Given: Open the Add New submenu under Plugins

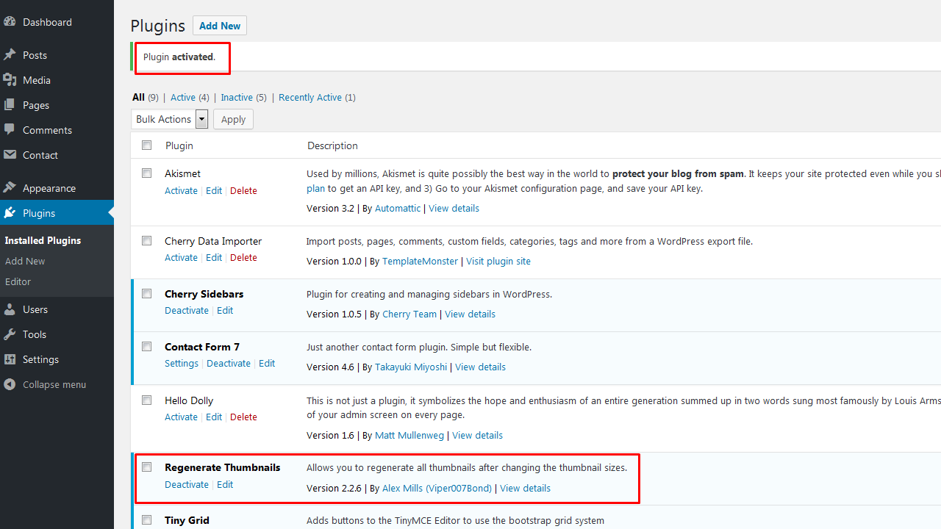Looking at the screenshot, I should coord(25,261).
